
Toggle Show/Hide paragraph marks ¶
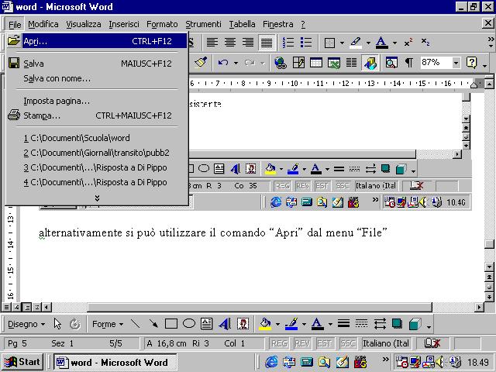[408, 63]
